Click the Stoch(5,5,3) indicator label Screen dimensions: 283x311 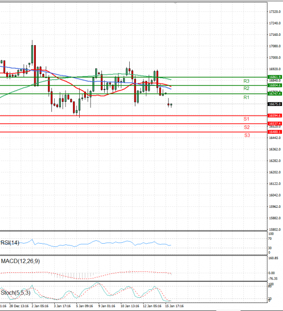[16, 293]
